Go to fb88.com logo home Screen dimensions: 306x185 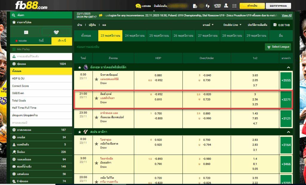[31, 5]
